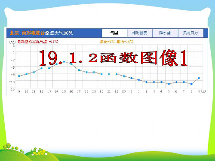Viewport: 215px width, 161px height.
Task: Click the (℃) unit label
Action: point(12,42)
